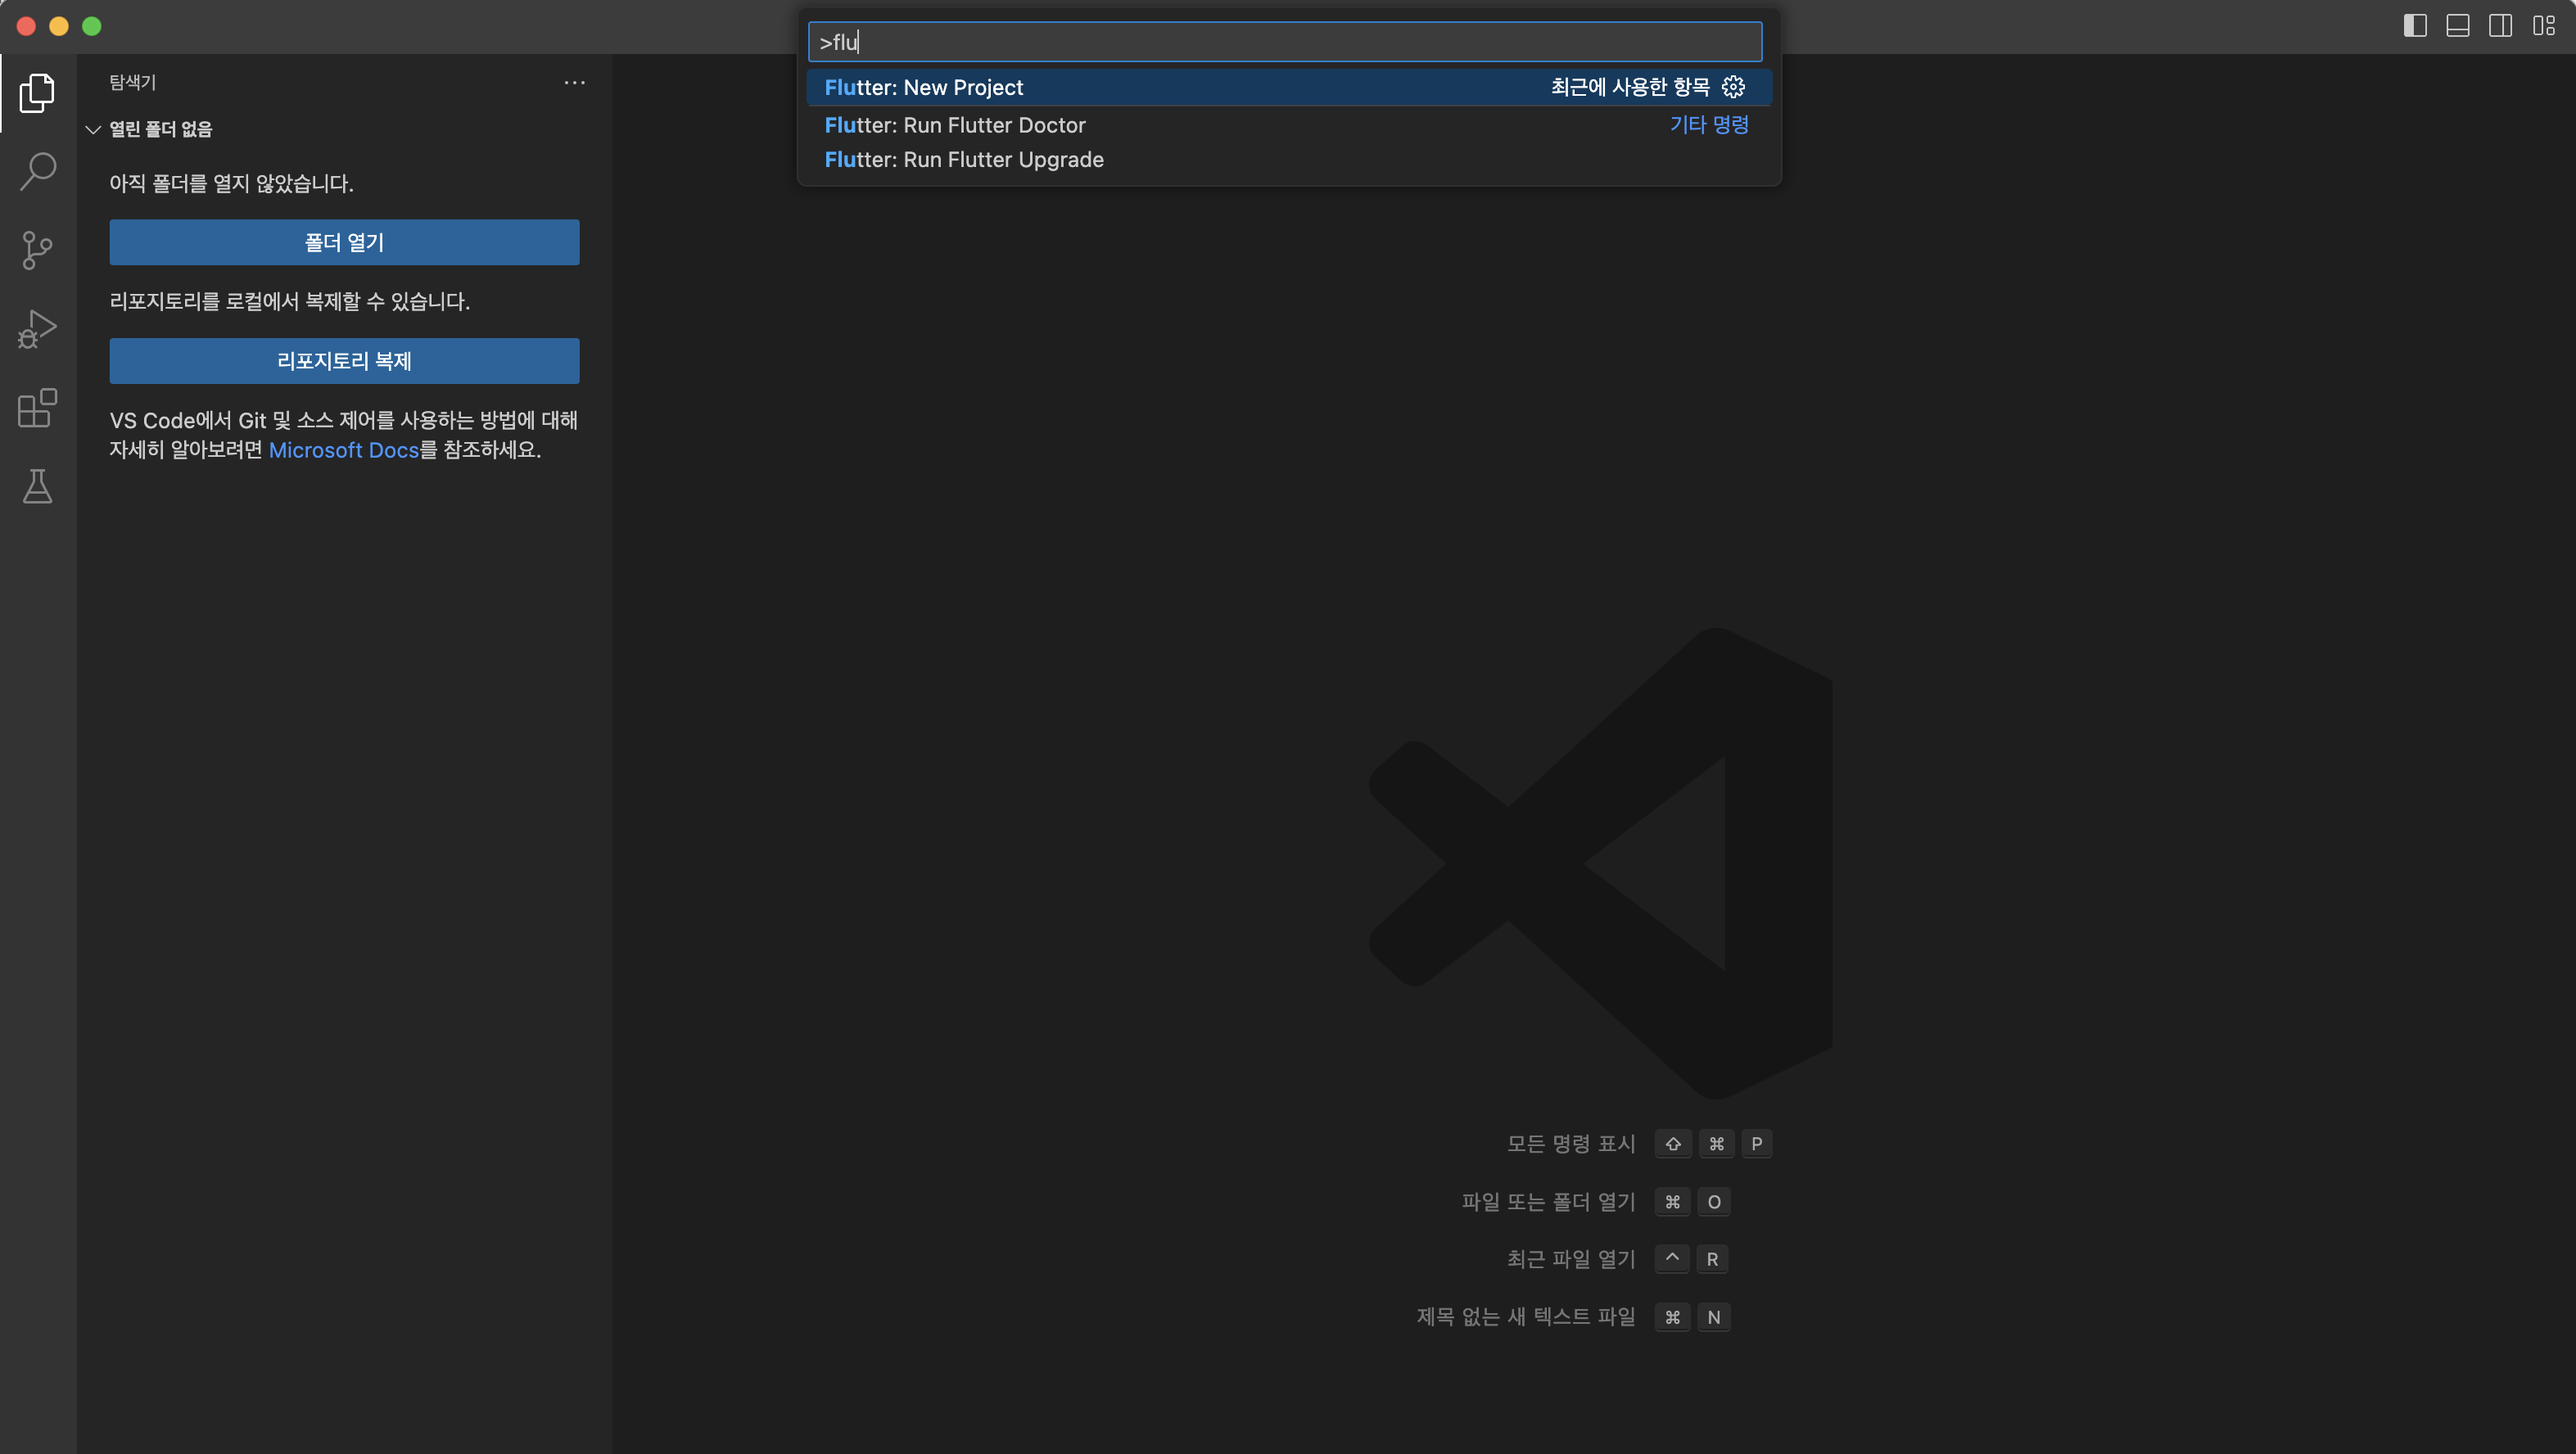
Task: Open the Explorer view in activity bar
Action: point(37,93)
